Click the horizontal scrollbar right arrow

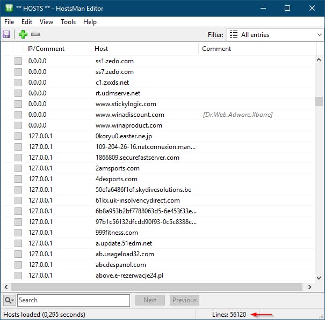[x=309, y=287]
